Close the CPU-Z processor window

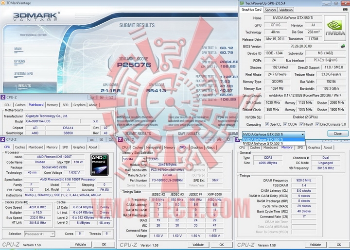coord(111,140)
